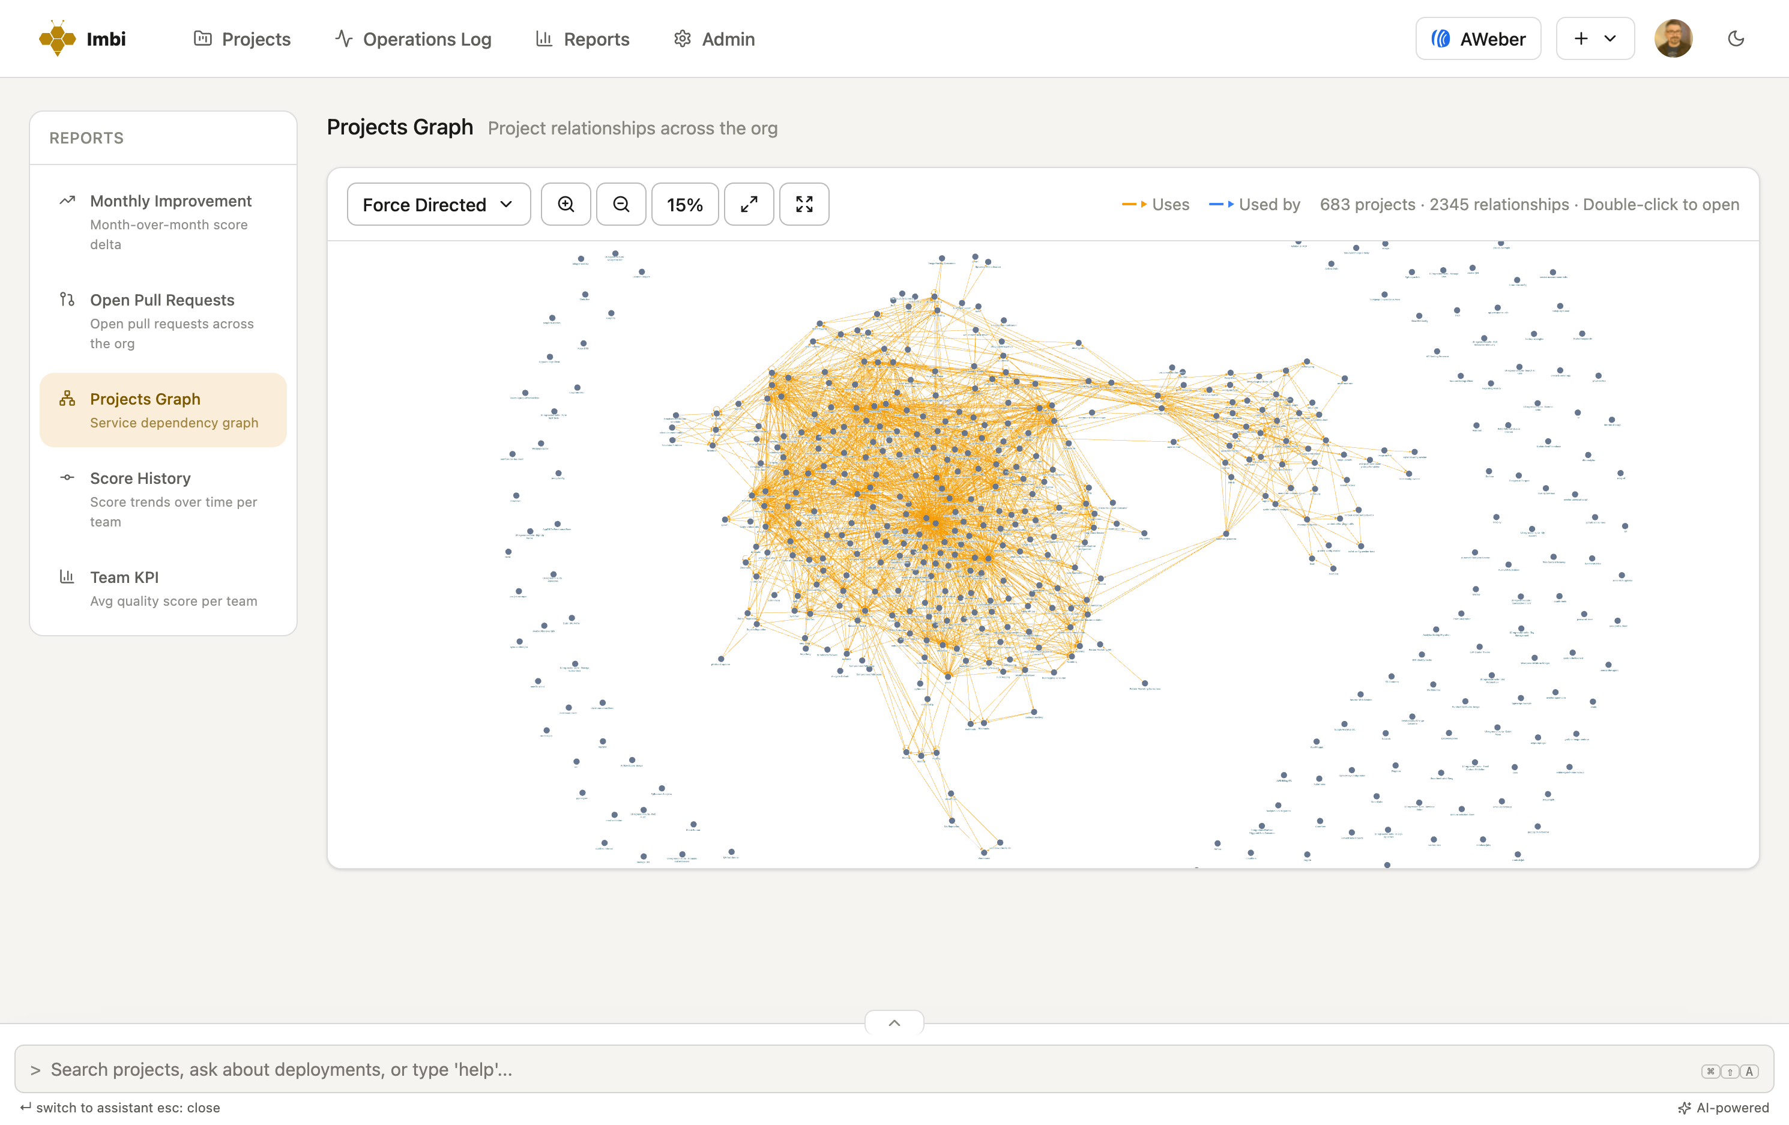Expand the bottom command panel chevron
The width and height of the screenshot is (1789, 1125).
[x=894, y=1022]
